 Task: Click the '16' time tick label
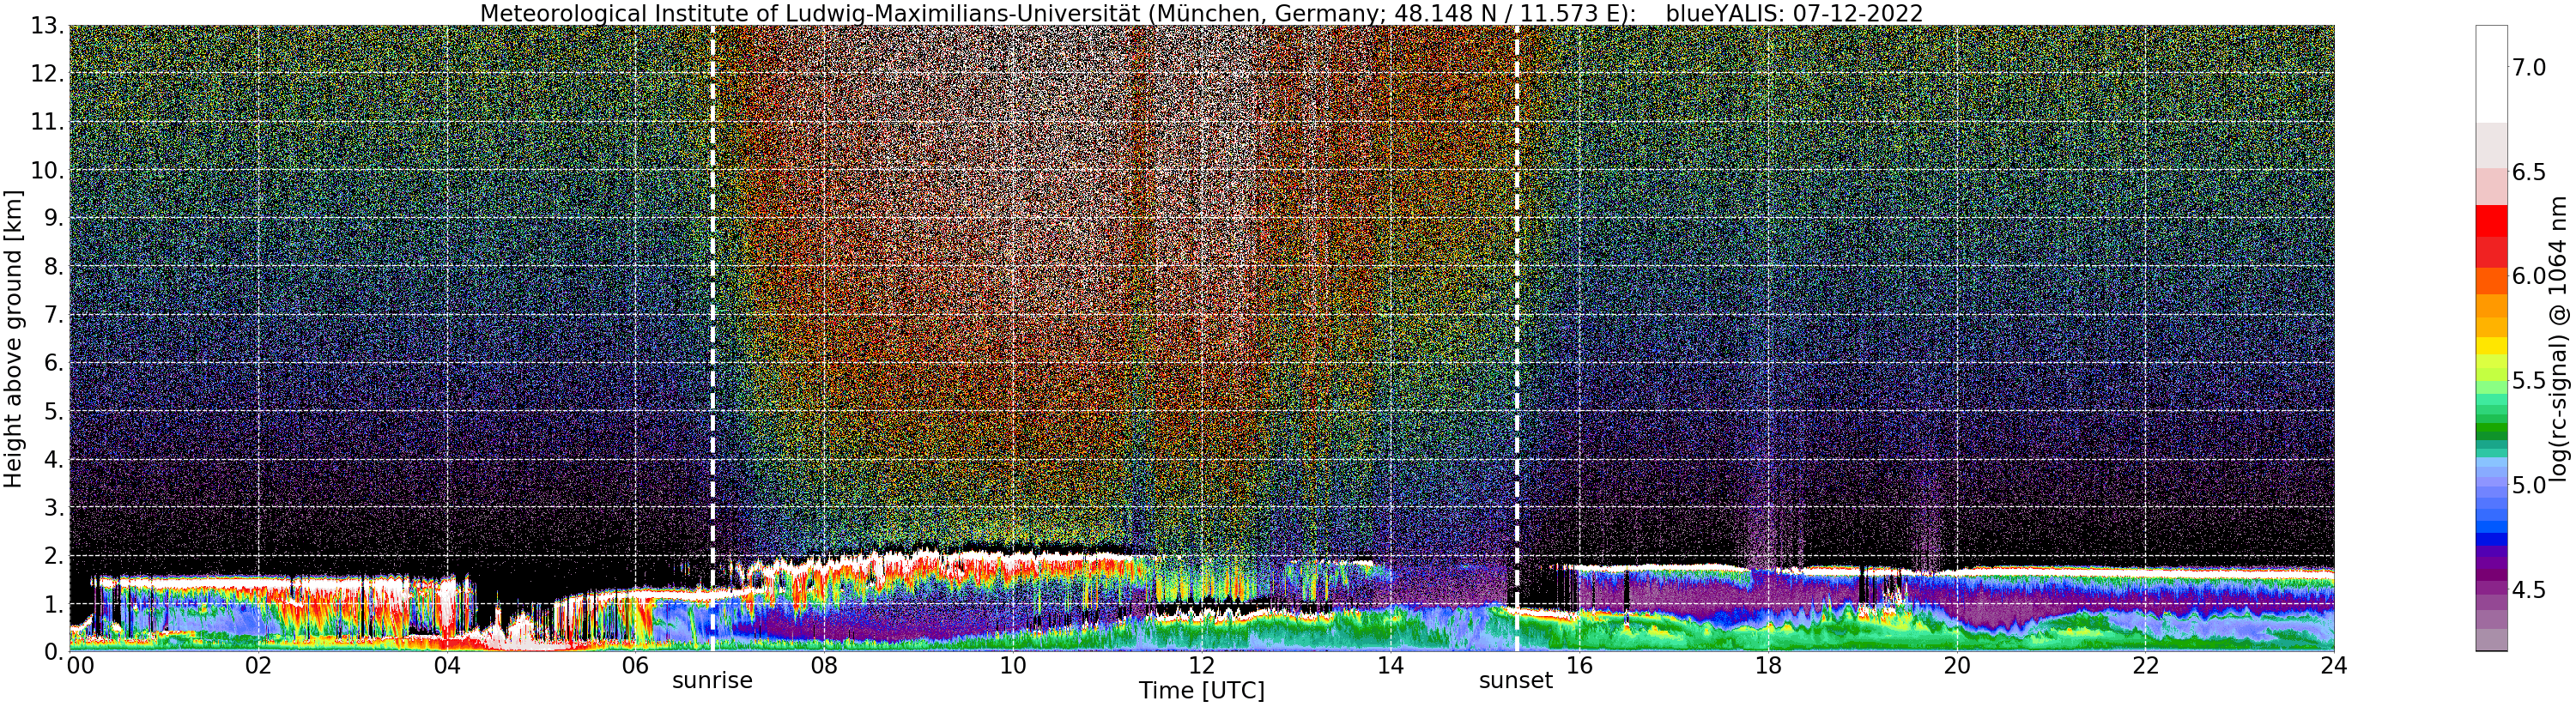pos(1579,666)
